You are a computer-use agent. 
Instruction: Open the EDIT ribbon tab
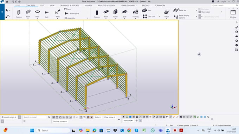[42, 6]
